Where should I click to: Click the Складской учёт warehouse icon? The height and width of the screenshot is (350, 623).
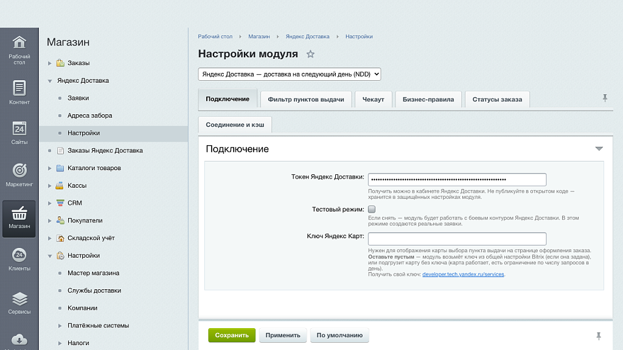[x=60, y=238]
